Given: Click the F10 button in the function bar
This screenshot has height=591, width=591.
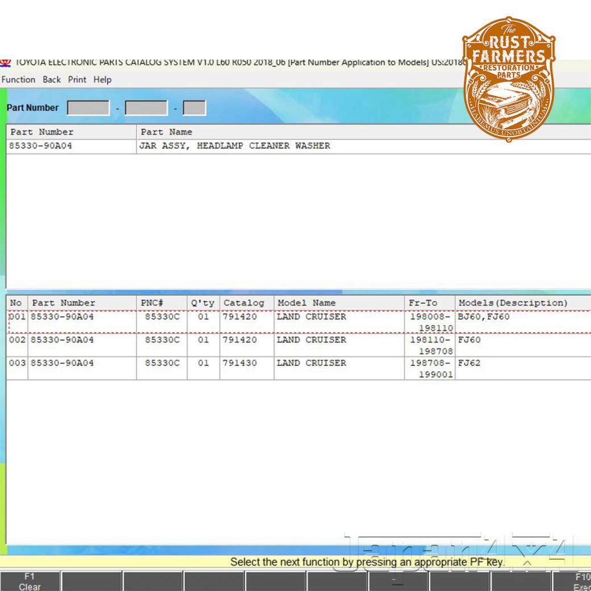Looking at the screenshot, I should point(573,581).
